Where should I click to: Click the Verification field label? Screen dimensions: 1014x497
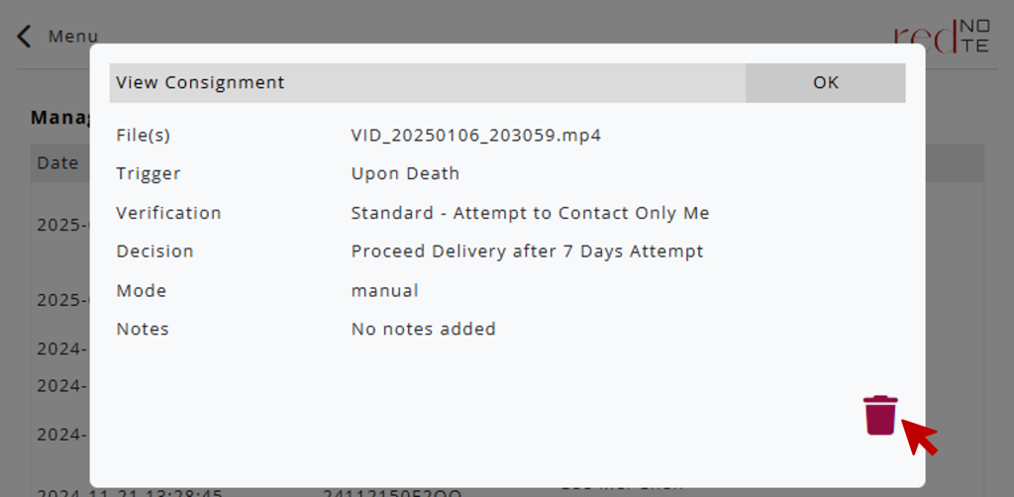click(168, 213)
